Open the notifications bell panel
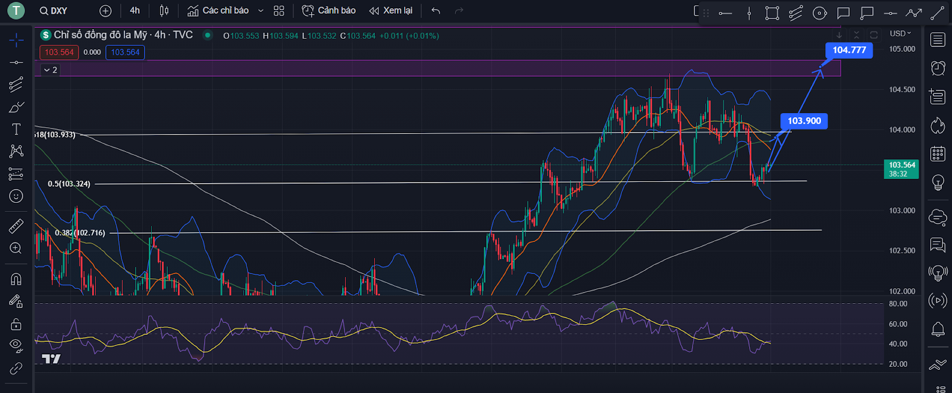The height and width of the screenshot is (393, 952). click(x=938, y=329)
